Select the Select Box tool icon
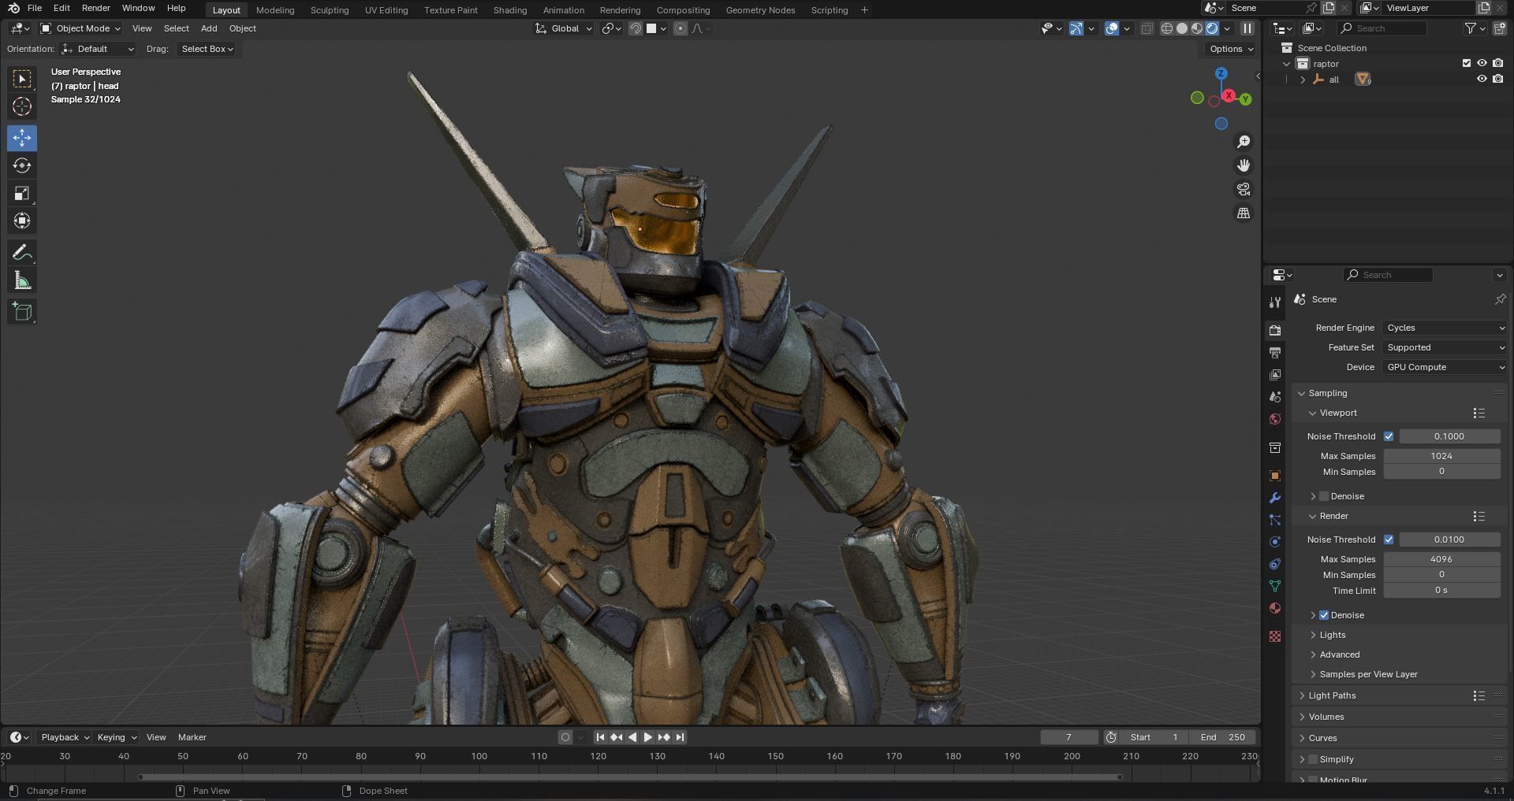Viewport: 1514px width, 801px height. (x=22, y=79)
